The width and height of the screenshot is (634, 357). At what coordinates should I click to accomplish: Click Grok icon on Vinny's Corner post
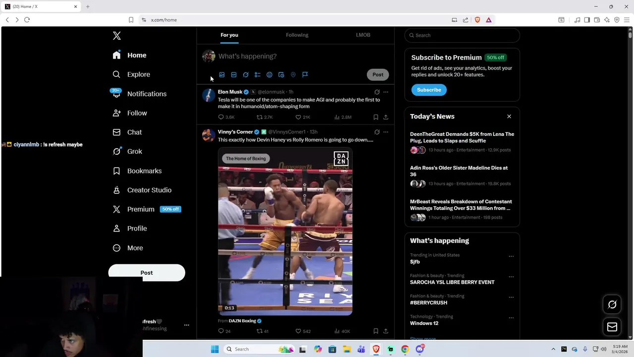(377, 132)
